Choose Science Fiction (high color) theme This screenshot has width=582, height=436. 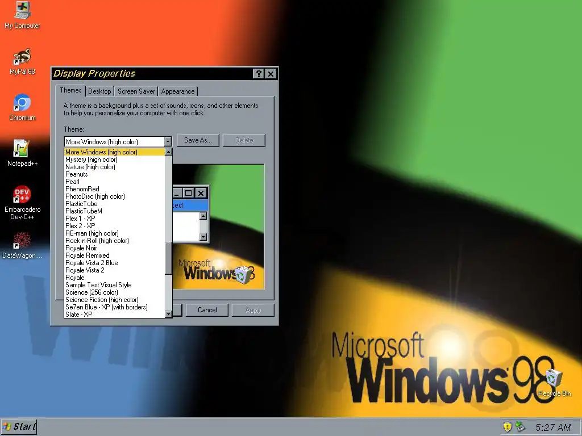pyautogui.click(x=114, y=300)
